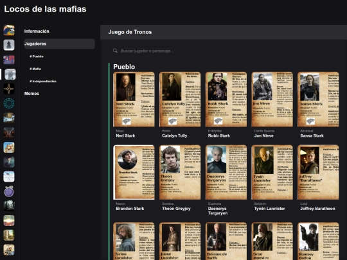Open the gray tower silhouette game icon

(9, 45)
